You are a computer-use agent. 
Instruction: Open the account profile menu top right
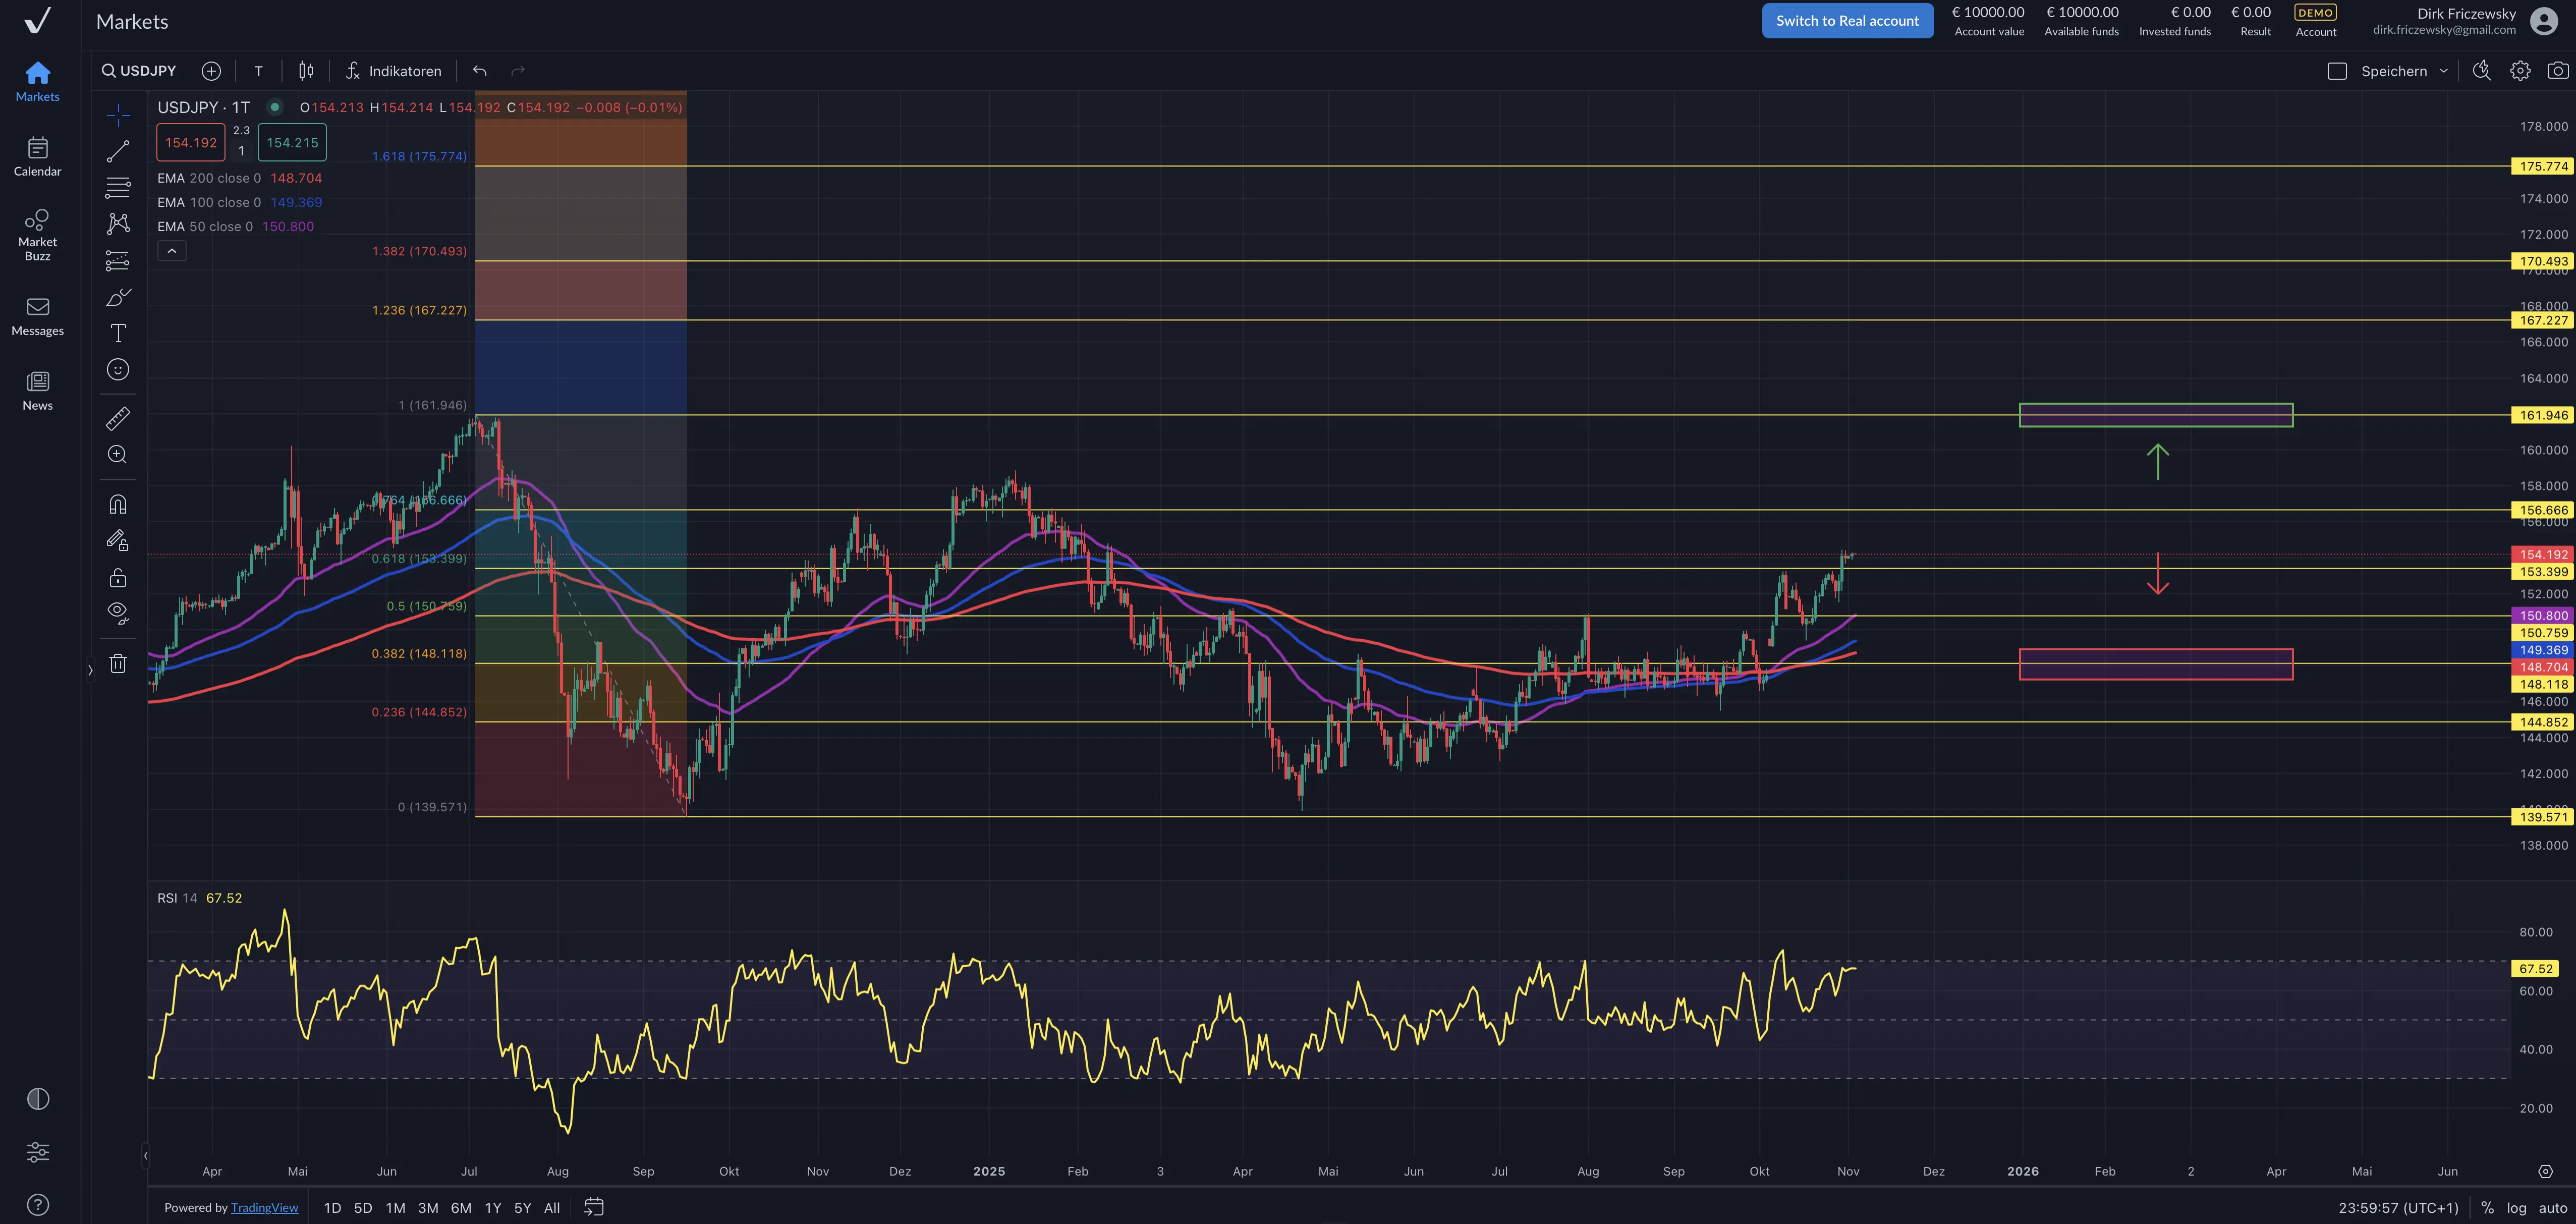(x=2543, y=20)
